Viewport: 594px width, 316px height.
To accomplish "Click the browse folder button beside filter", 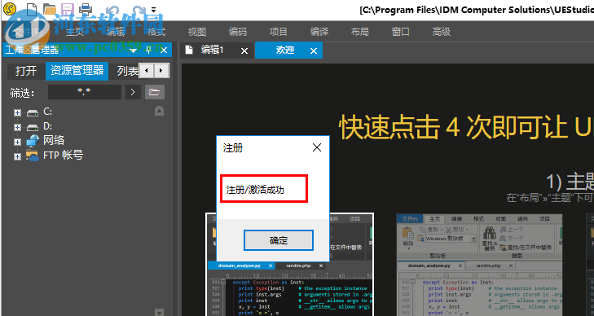I will (155, 92).
